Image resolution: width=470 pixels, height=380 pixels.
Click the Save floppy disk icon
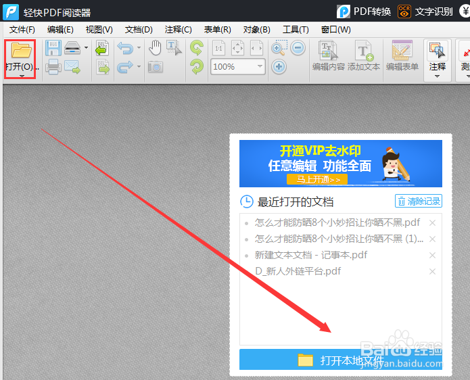pyautogui.click(x=53, y=47)
